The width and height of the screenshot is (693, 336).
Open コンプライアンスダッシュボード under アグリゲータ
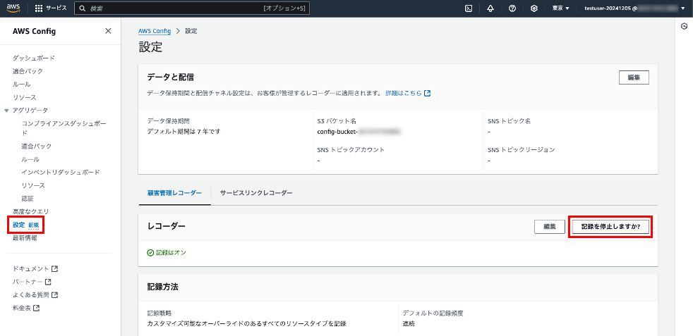(64, 128)
